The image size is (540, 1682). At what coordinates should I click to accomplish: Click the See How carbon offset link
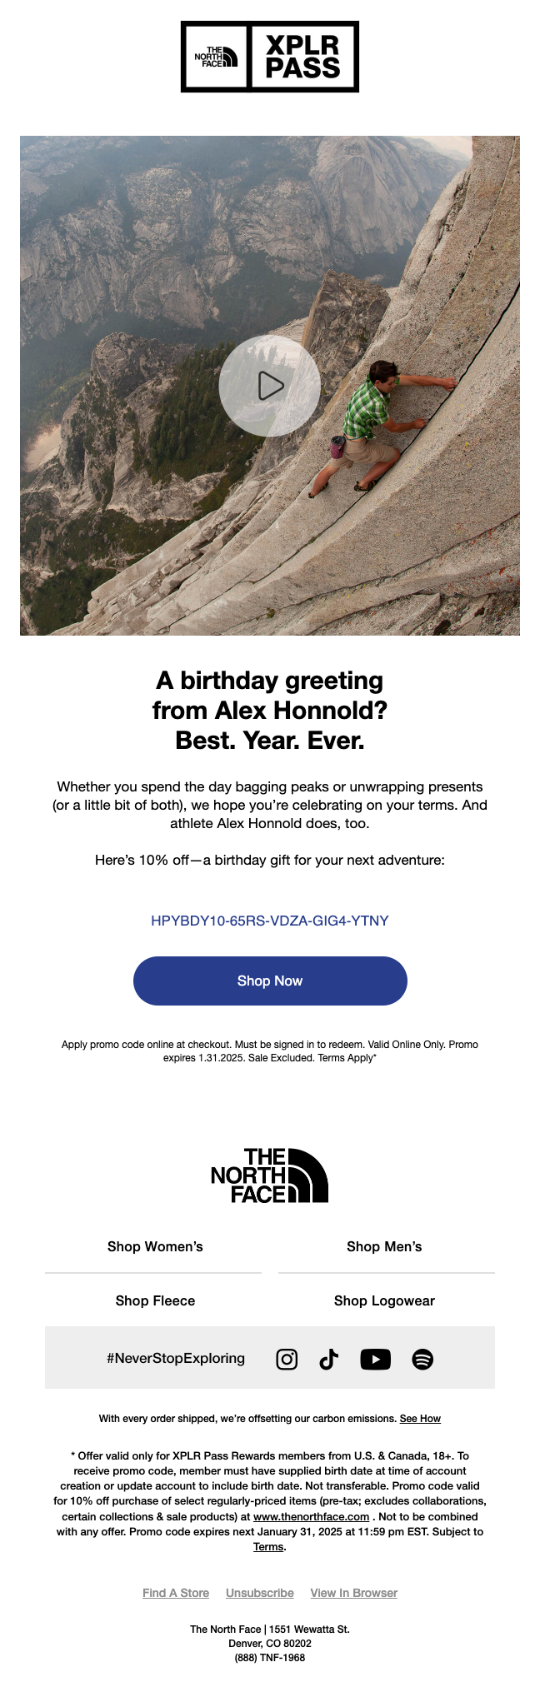point(420,1419)
